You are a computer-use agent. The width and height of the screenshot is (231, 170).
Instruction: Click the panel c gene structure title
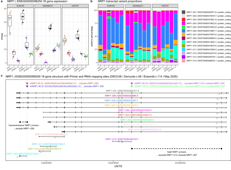[x=92, y=77]
